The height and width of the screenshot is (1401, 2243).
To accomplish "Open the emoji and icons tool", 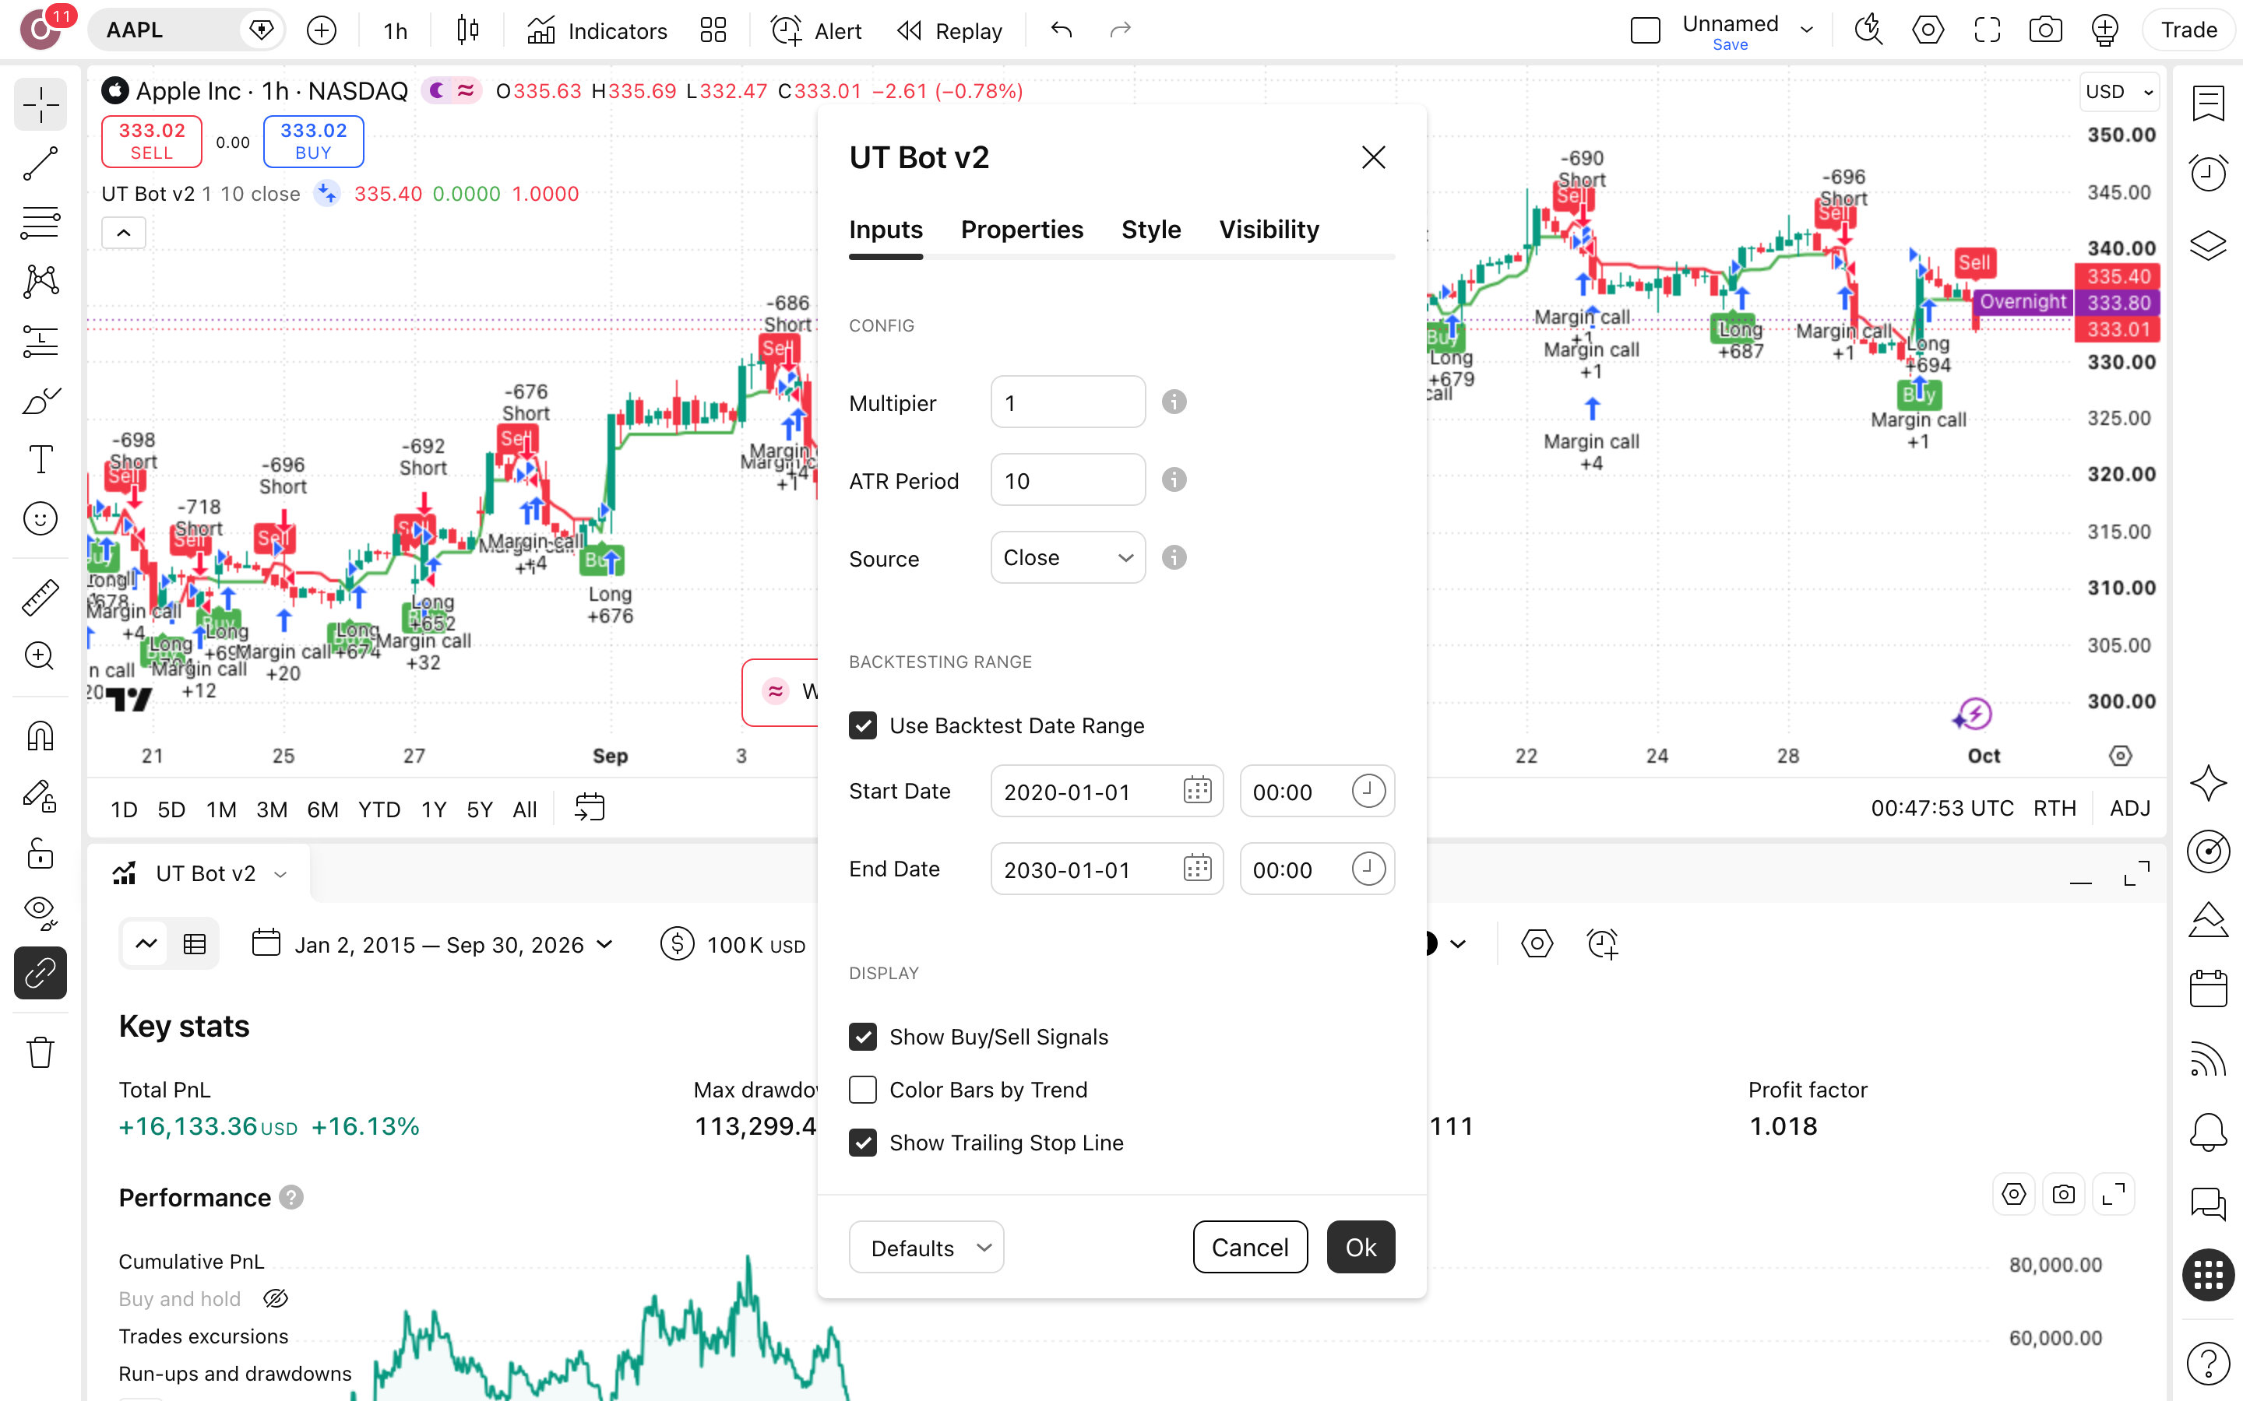I will click(x=40, y=519).
